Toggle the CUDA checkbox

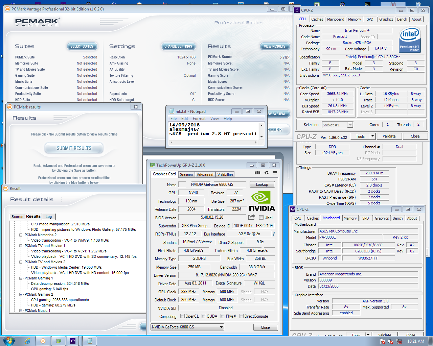pyautogui.click(x=204, y=316)
